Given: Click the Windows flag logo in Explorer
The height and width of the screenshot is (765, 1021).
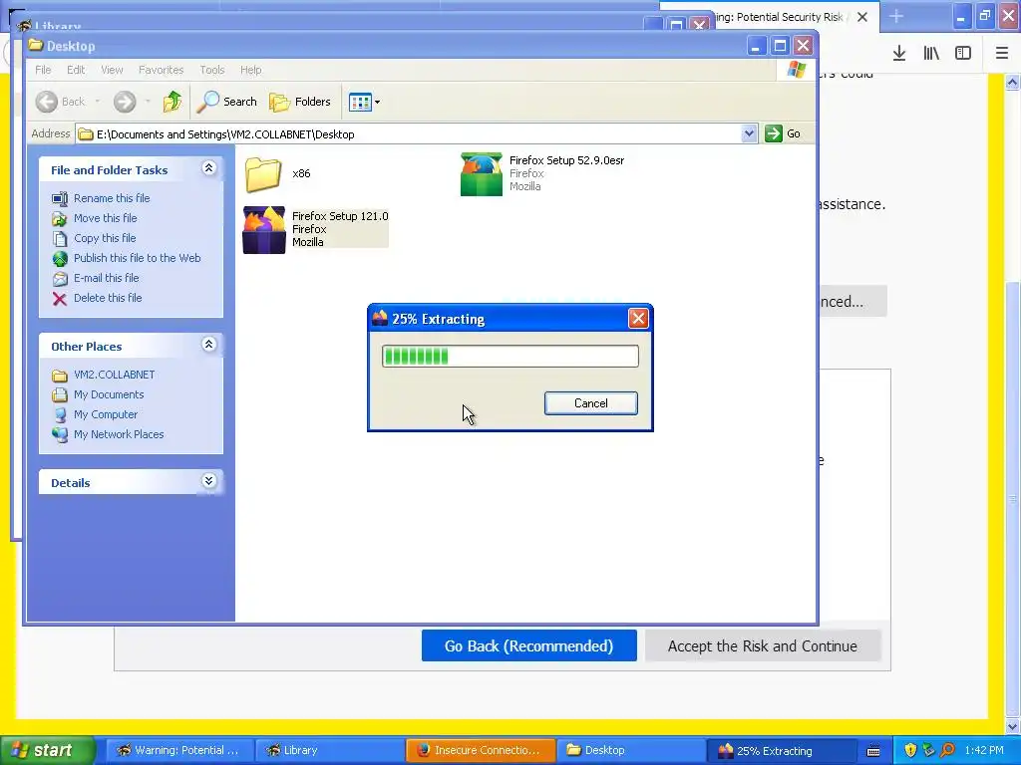Looking at the screenshot, I should 796,70.
